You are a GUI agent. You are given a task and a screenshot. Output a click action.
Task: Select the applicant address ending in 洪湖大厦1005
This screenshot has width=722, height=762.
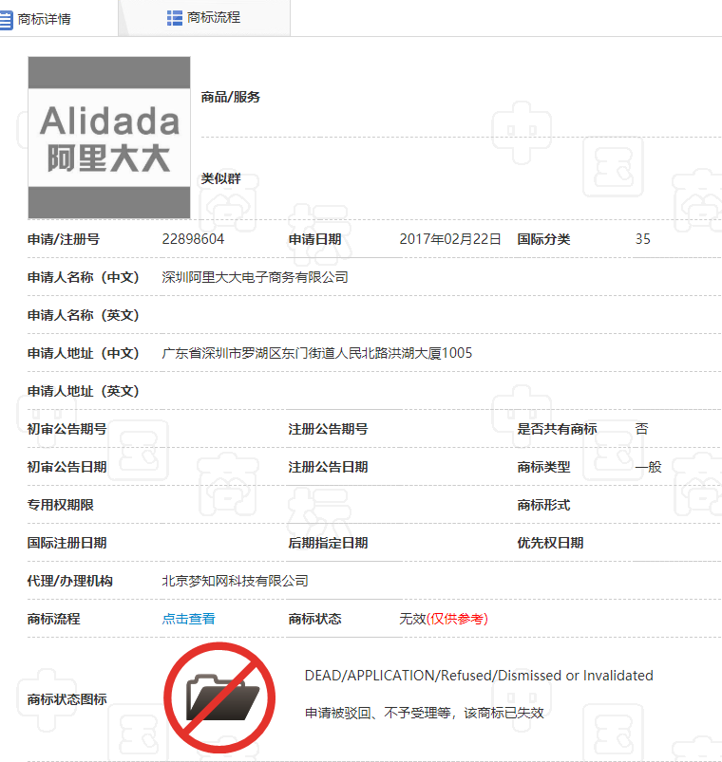[316, 353]
